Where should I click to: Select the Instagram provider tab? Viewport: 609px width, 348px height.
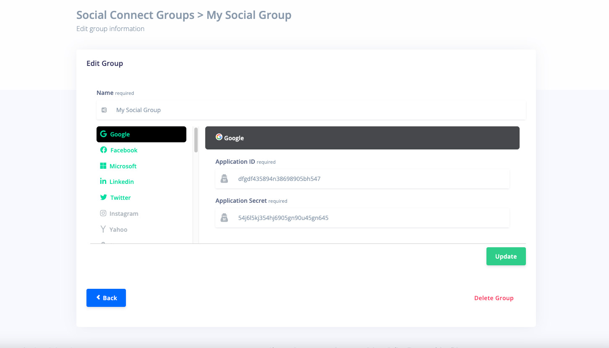coord(141,214)
